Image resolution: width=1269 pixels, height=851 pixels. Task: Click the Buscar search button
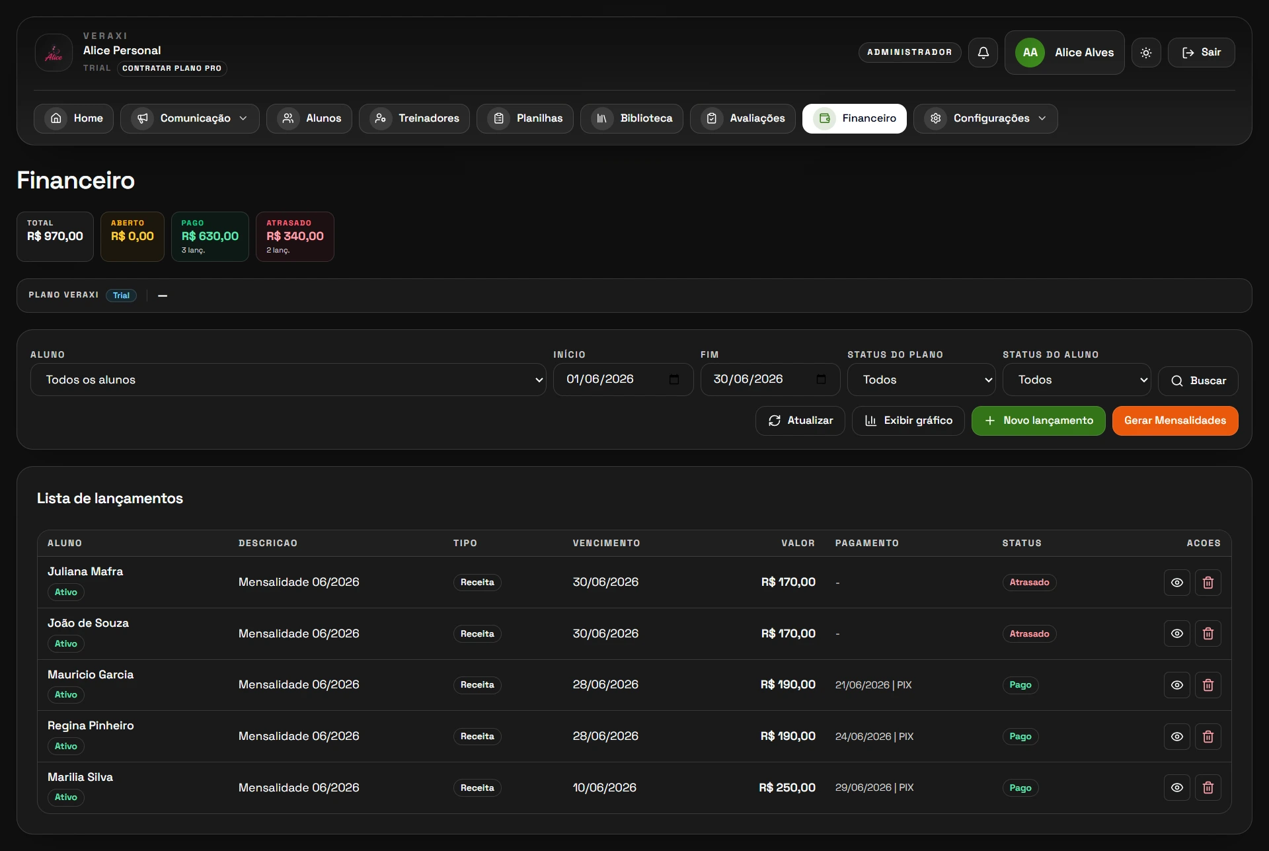(x=1198, y=381)
